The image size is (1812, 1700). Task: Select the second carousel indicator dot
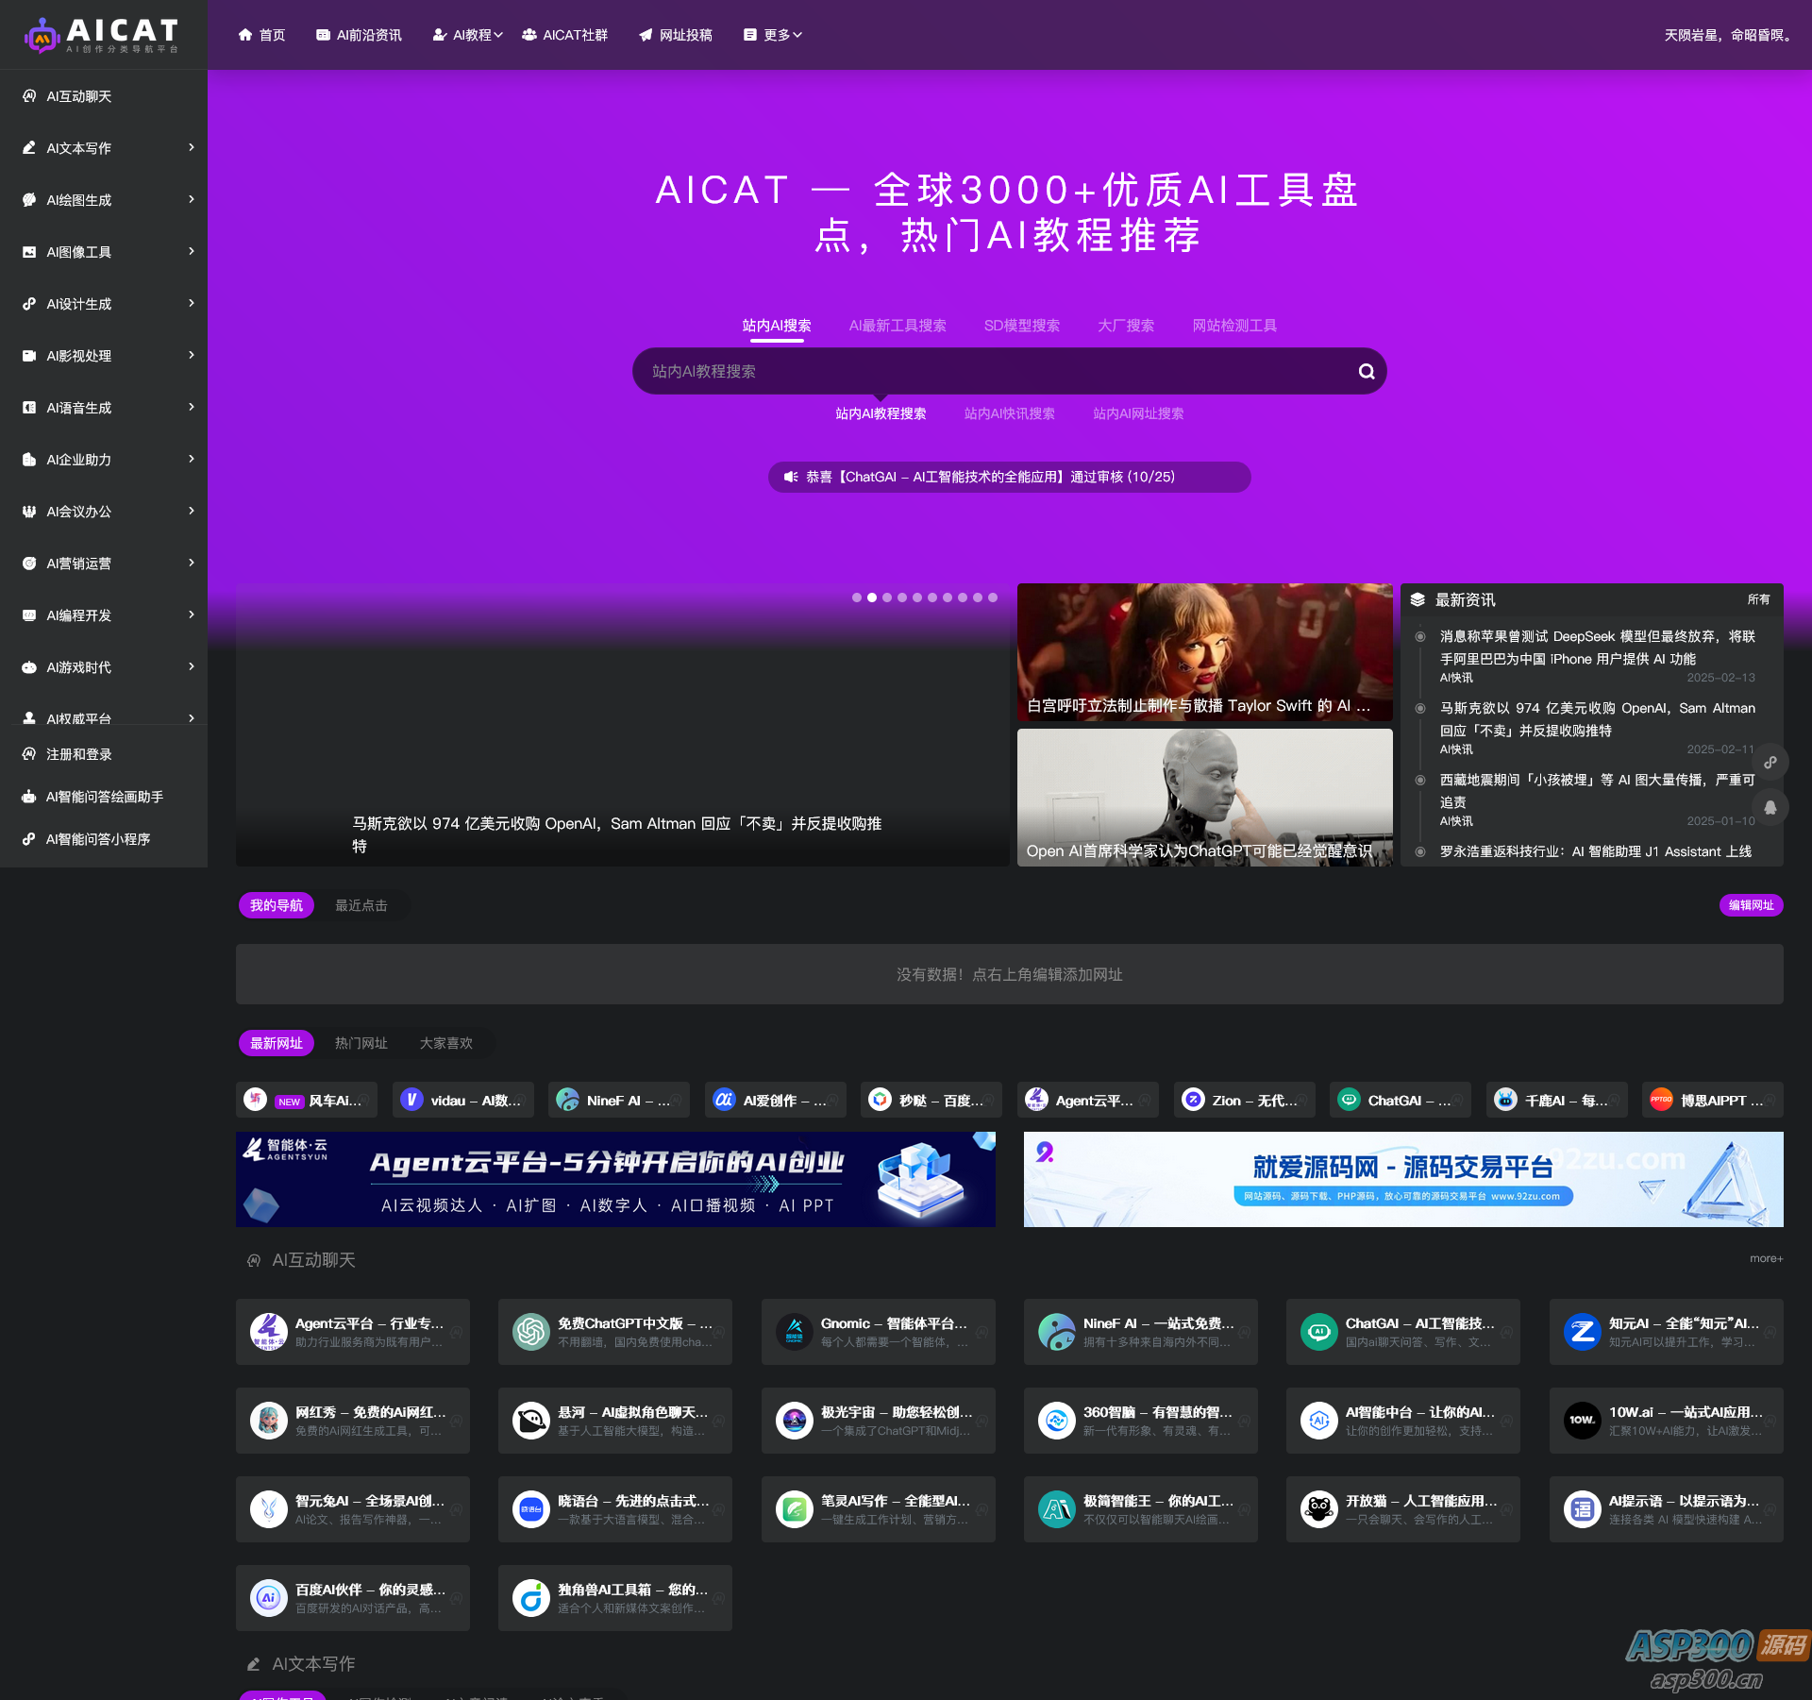click(872, 598)
